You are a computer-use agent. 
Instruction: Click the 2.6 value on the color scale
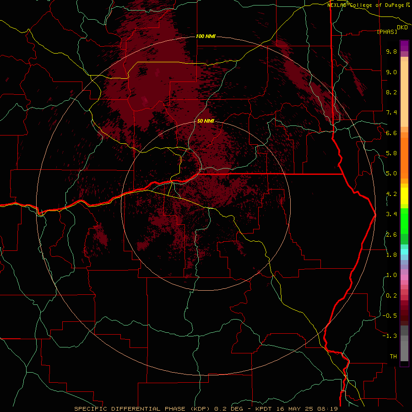(391, 235)
